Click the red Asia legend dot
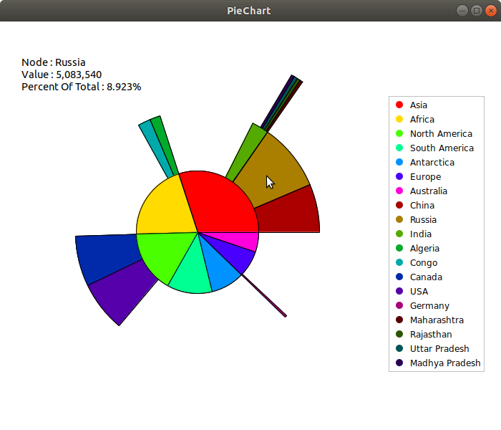The image size is (501, 430). [399, 105]
